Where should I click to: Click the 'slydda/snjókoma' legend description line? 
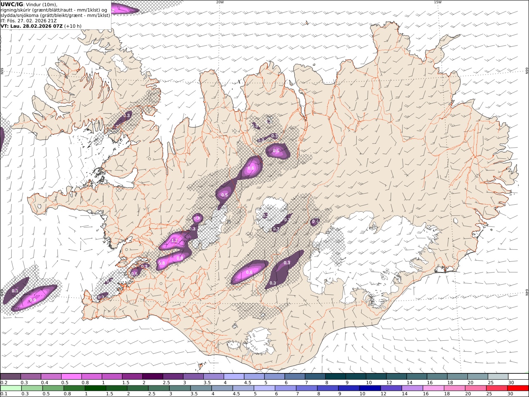[55, 15]
